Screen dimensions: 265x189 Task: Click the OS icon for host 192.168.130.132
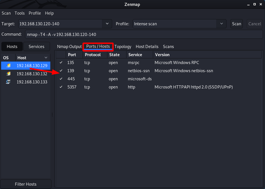coord(8,74)
